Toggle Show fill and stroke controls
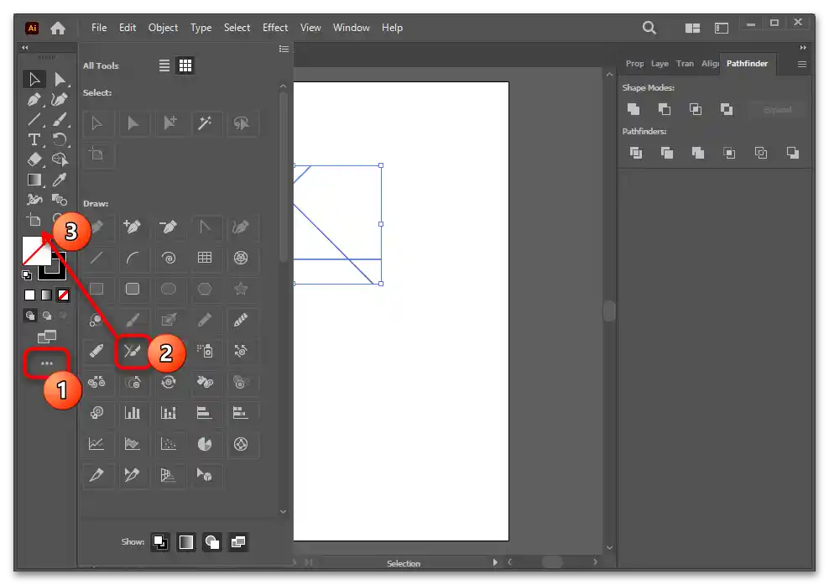Screen dimensions: 829x585 (160, 542)
